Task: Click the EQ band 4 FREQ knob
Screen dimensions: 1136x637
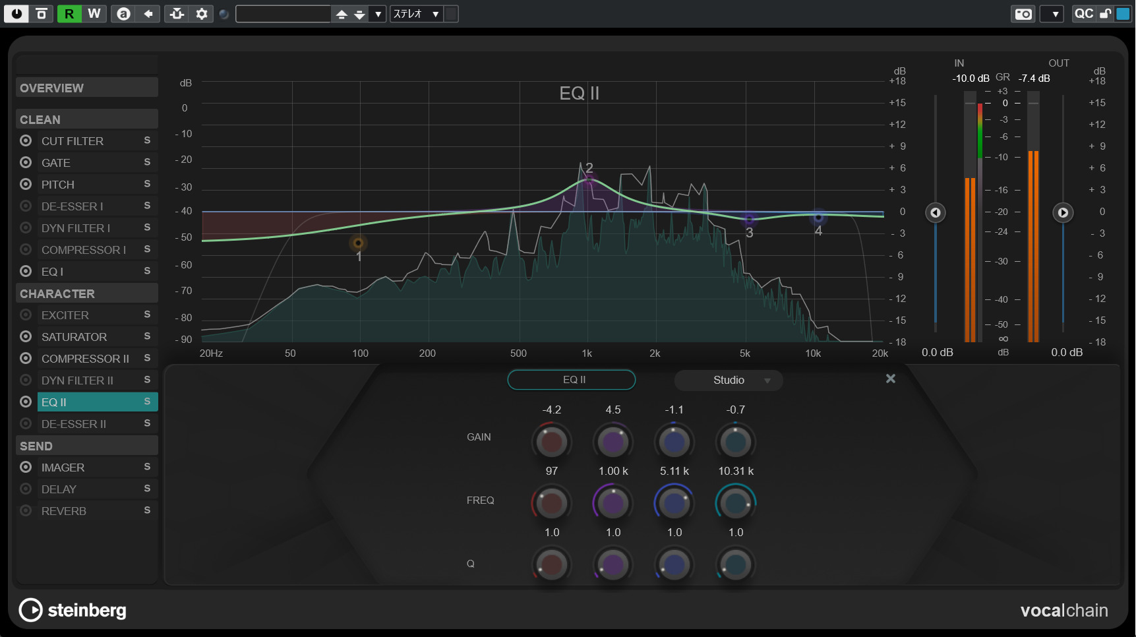Action: [x=736, y=504]
